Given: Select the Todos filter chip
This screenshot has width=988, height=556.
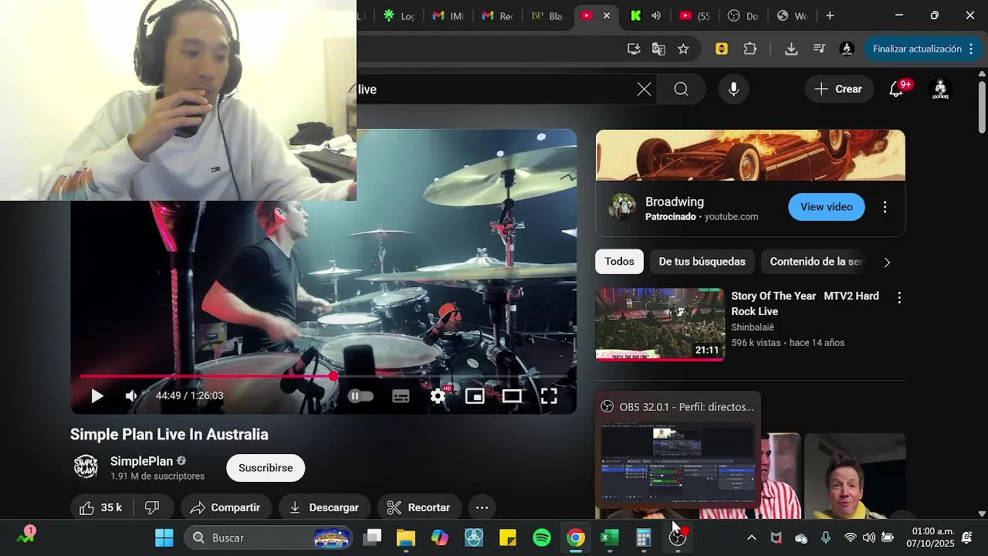Looking at the screenshot, I should (619, 262).
